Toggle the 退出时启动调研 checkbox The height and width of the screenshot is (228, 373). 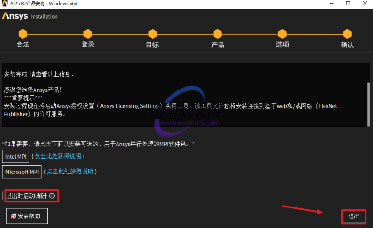28,196
